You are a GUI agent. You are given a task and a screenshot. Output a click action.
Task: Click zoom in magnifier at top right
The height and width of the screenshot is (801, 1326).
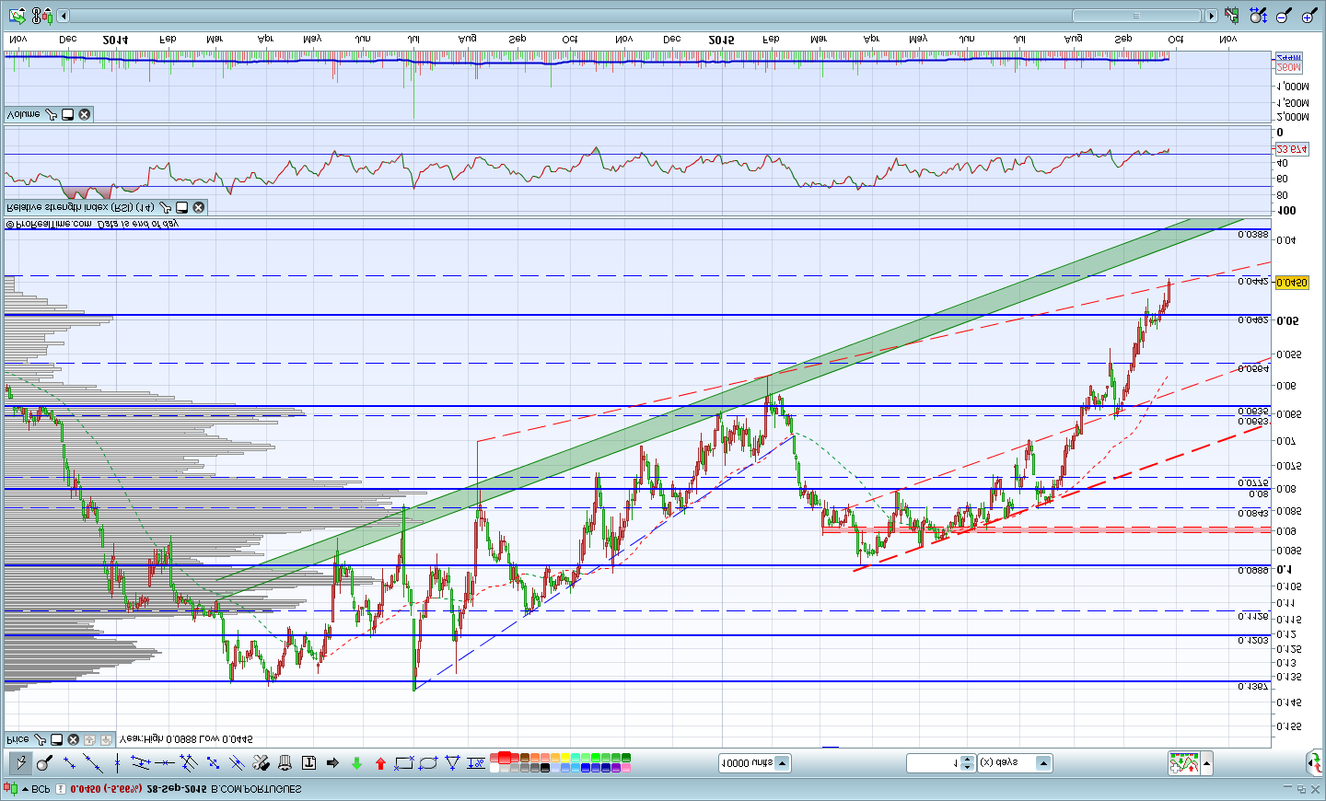click(x=1309, y=16)
